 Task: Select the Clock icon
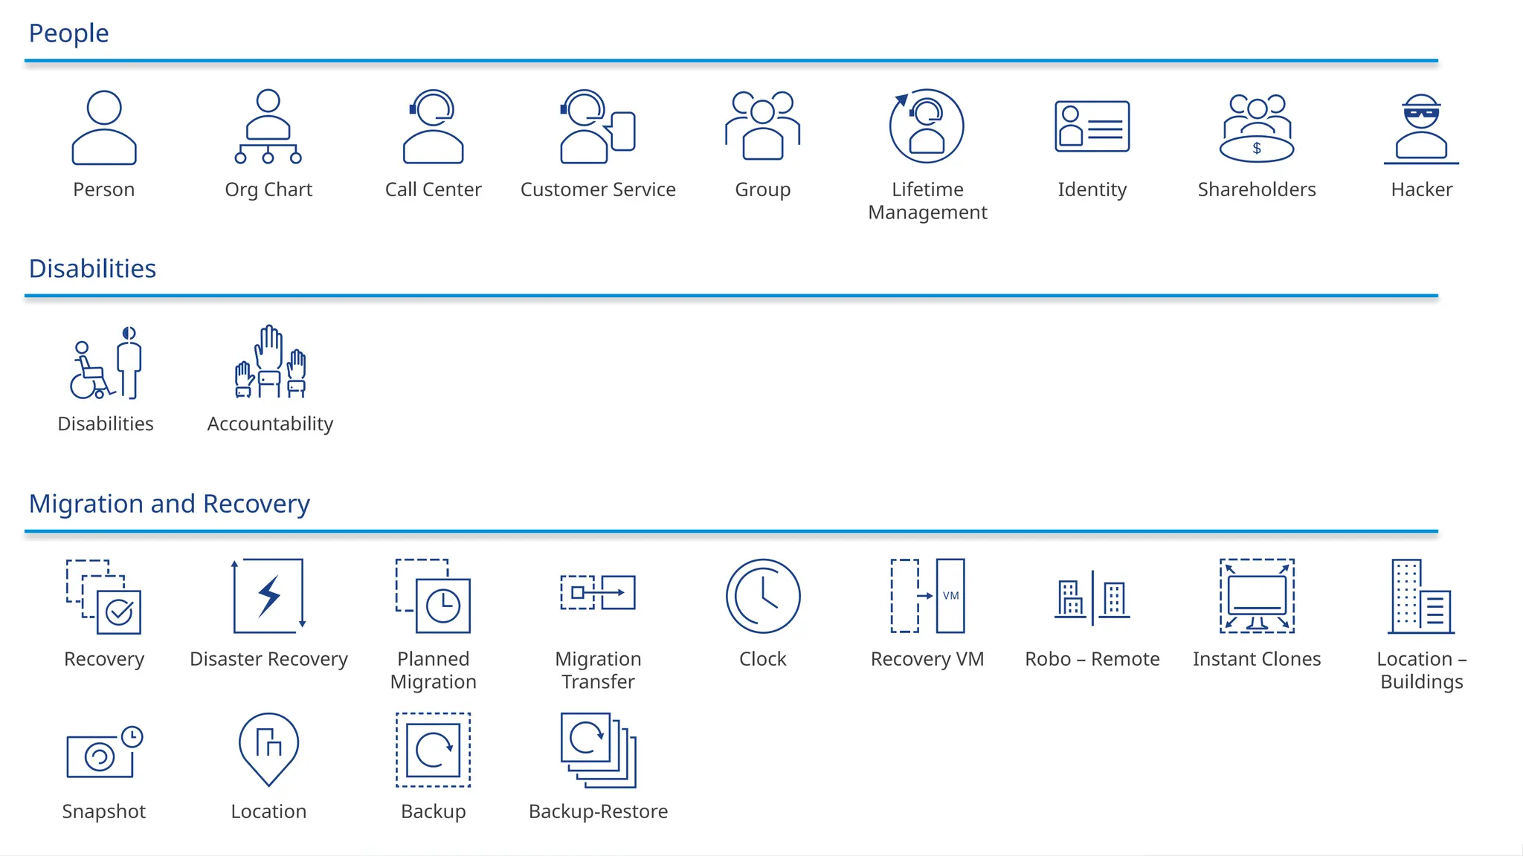(x=763, y=596)
